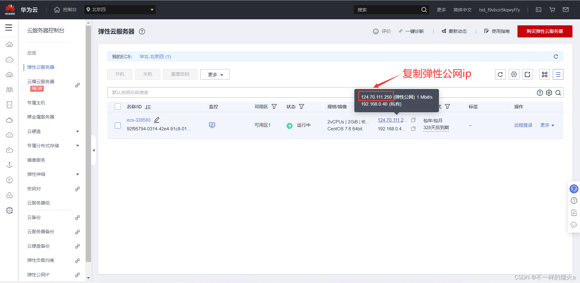This screenshot has height=283, width=580.
Task: Click 一键诊断 in the page header
Action: (411, 31)
